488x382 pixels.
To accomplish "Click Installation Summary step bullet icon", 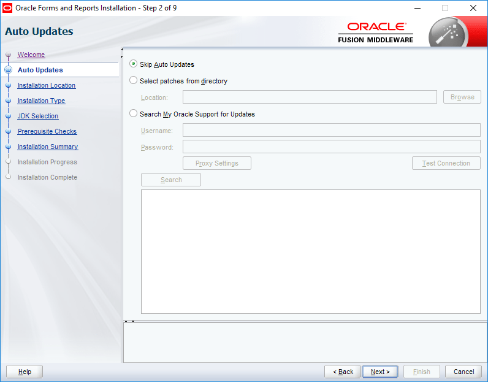I will tap(9, 147).
